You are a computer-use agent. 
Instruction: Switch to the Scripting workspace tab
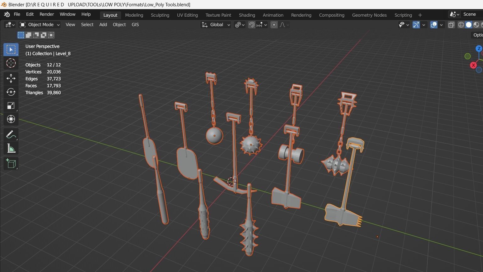(403, 15)
